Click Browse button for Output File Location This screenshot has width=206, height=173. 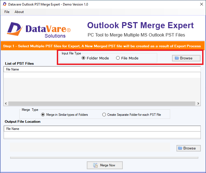pyautogui.click(x=189, y=148)
